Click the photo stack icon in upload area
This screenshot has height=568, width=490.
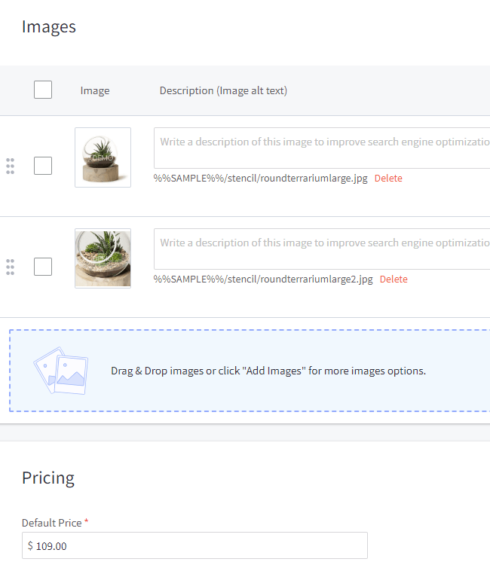60,370
